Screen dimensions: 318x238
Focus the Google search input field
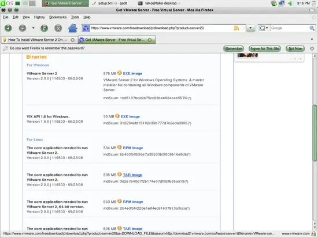coord(290,28)
